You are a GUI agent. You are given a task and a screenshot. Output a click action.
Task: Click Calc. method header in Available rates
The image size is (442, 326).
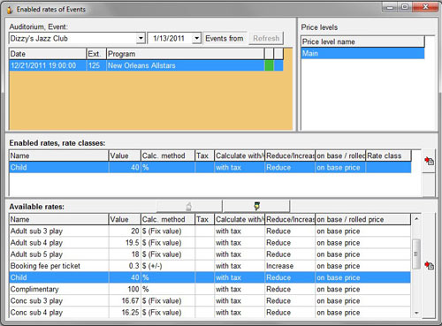click(x=168, y=219)
